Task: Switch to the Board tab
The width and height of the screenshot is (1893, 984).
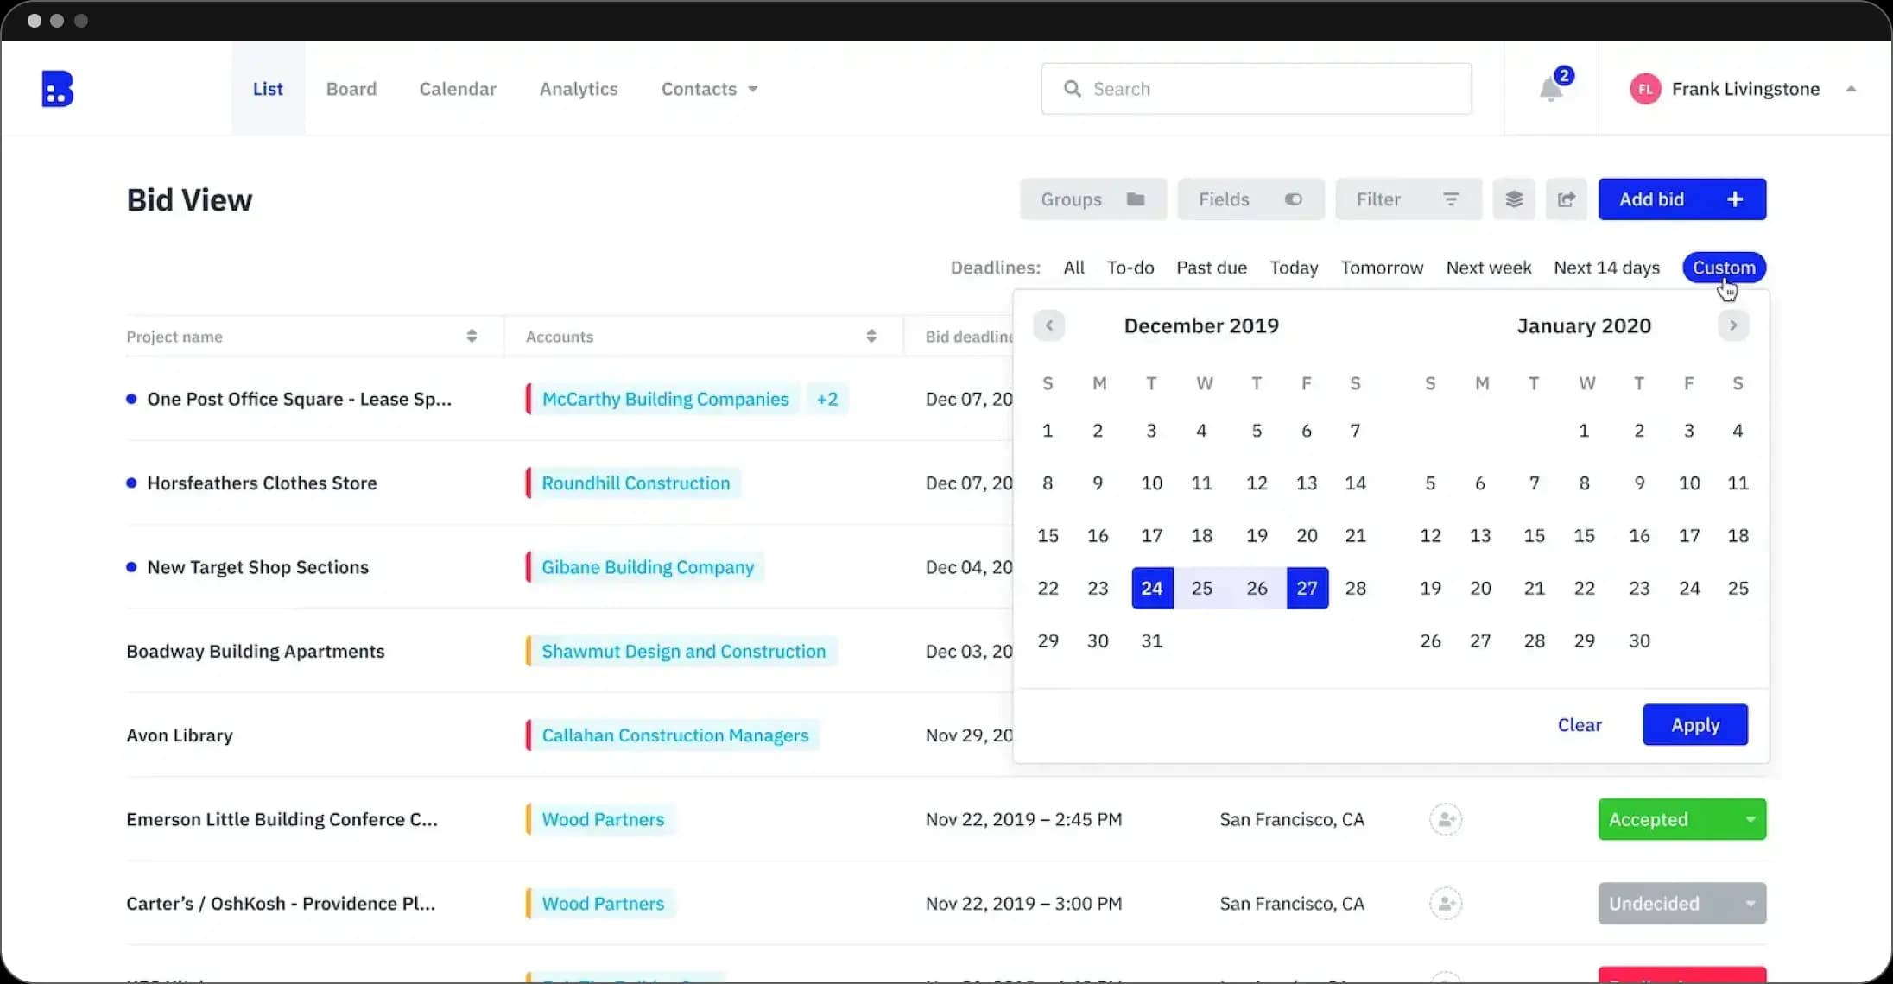Action: (351, 89)
